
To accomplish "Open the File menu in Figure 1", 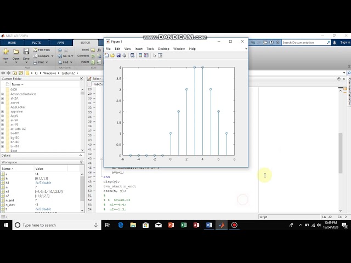I will [108, 49].
